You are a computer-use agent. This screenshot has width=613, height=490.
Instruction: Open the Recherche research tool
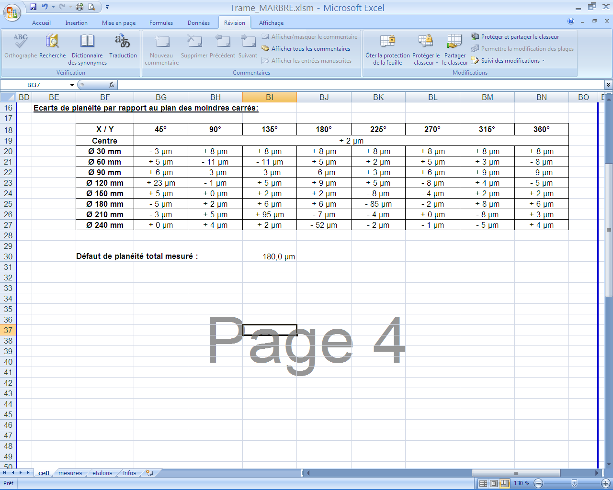tap(52, 42)
